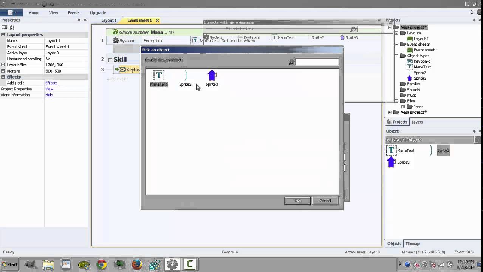This screenshot has width=483, height=272.
Task: Open the Upgrade ribbon tab
Action: (98, 13)
